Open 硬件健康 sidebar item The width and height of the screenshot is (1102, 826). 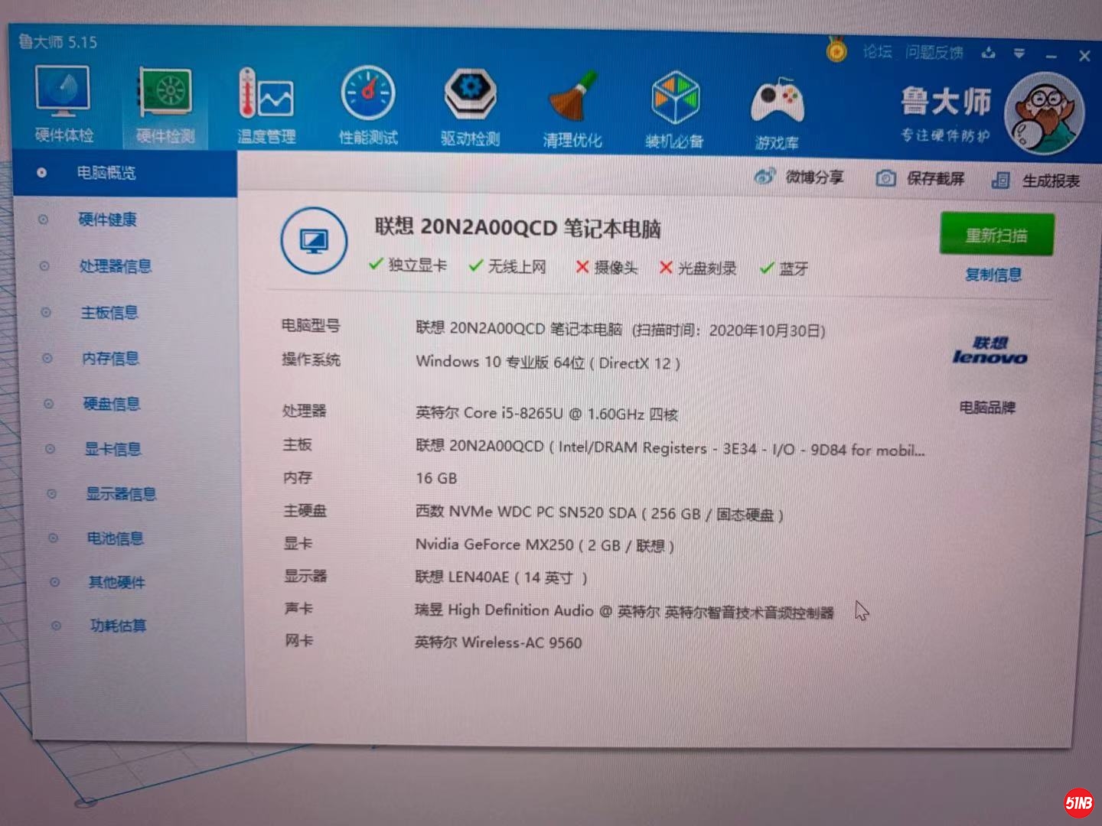(107, 220)
